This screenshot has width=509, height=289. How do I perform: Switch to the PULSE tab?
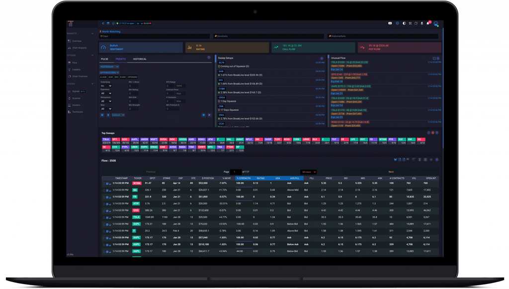click(104, 59)
